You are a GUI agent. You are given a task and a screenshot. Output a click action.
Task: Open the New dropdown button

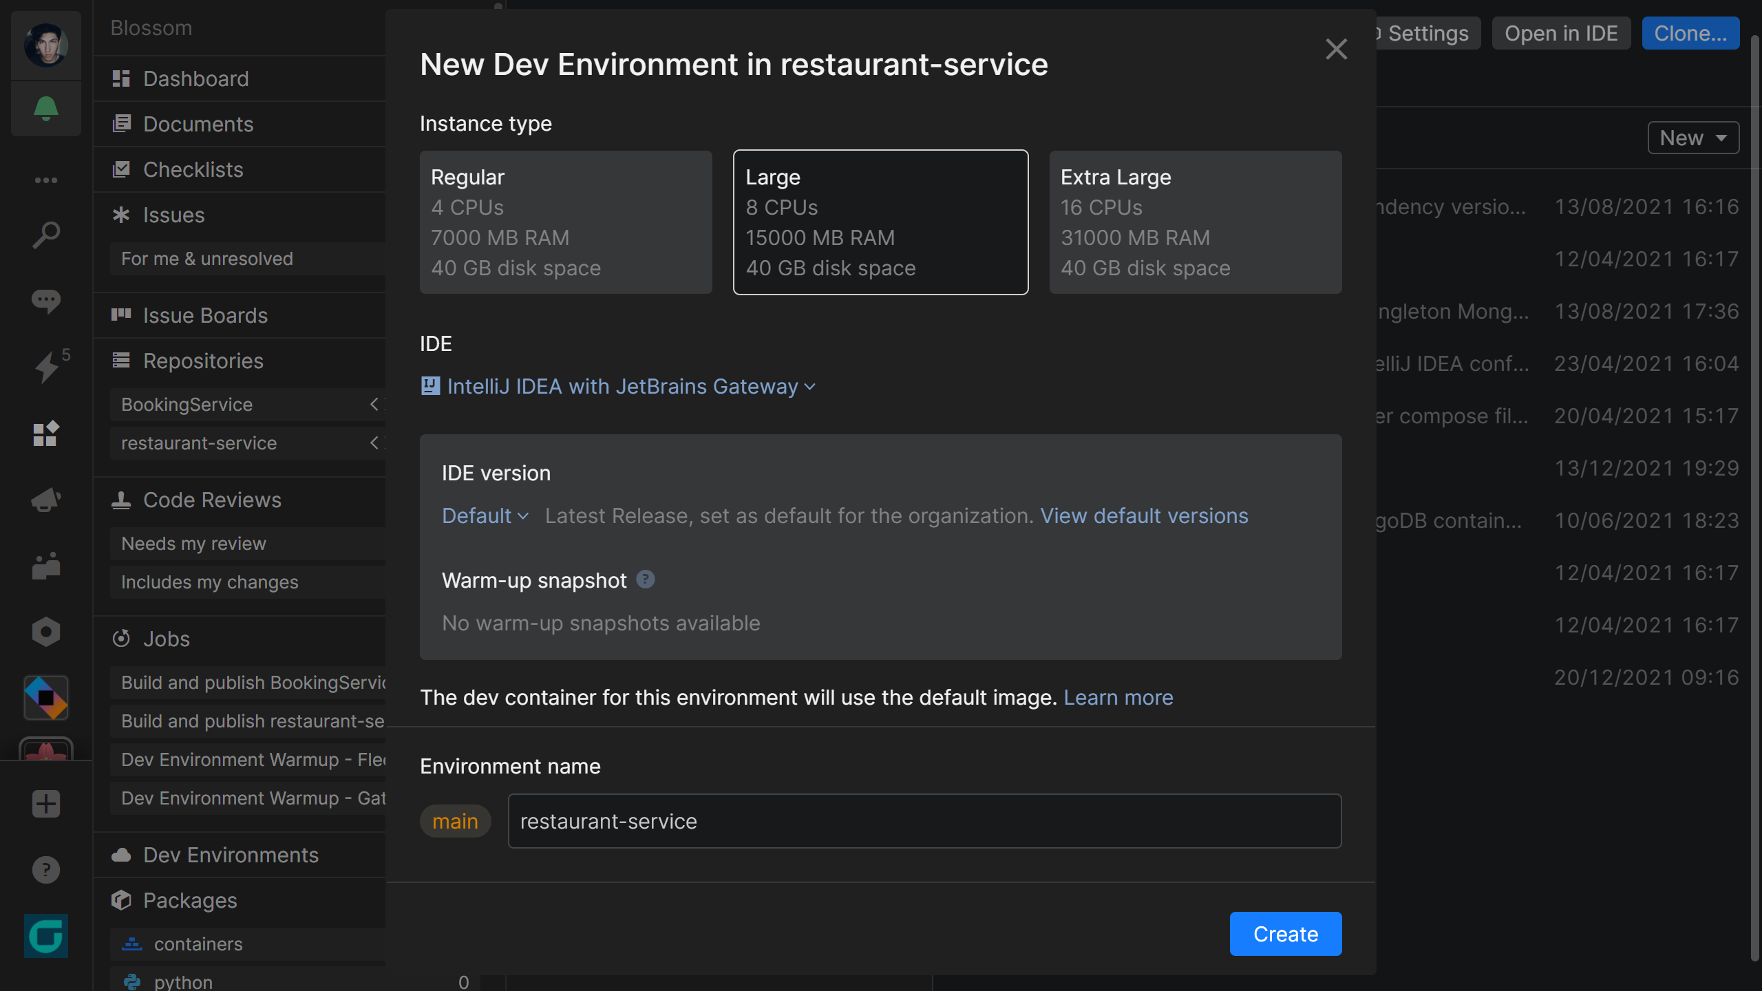(1692, 138)
